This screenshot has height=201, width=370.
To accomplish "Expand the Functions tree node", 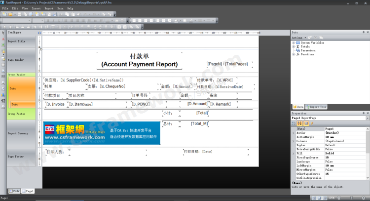I will tap(294, 54).
